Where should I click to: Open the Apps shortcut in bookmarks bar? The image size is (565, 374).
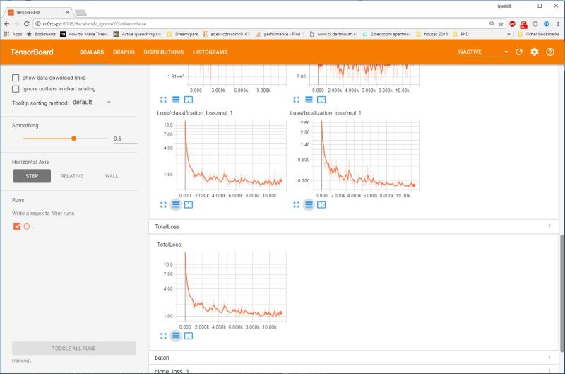pyautogui.click(x=13, y=34)
